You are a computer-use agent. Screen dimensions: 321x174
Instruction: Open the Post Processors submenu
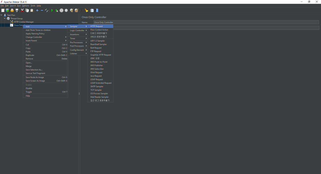77,46
